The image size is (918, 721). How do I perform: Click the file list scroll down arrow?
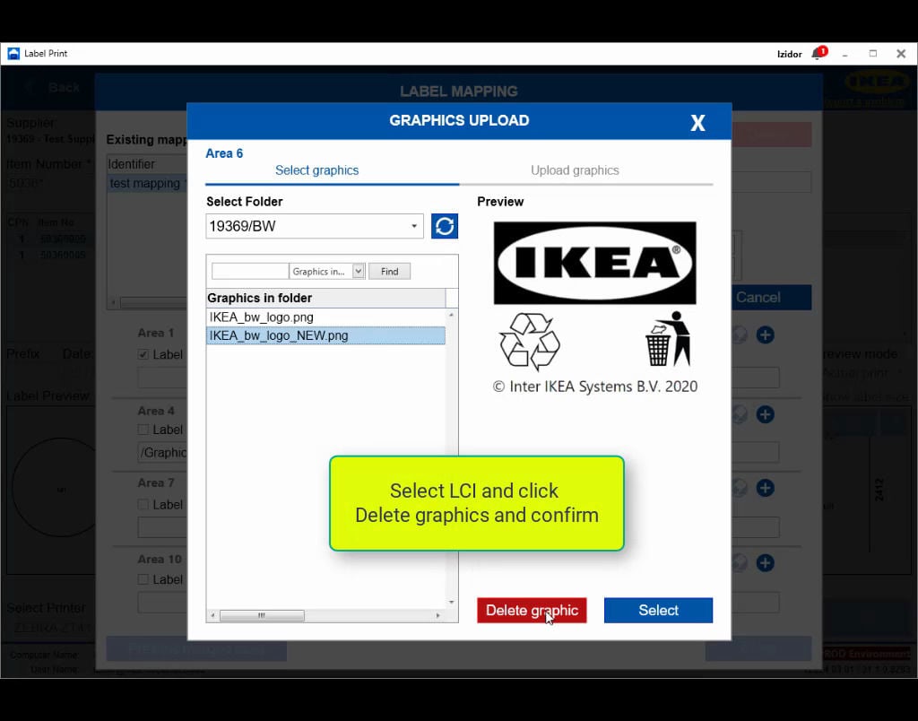(x=451, y=602)
